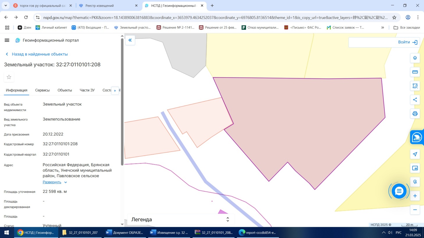This screenshot has width=424, height=238.
Task: Print the map using printer icon
Action: click(415, 114)
